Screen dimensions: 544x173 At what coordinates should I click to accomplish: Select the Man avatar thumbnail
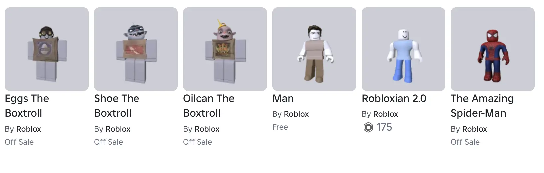tap(314, 49)
